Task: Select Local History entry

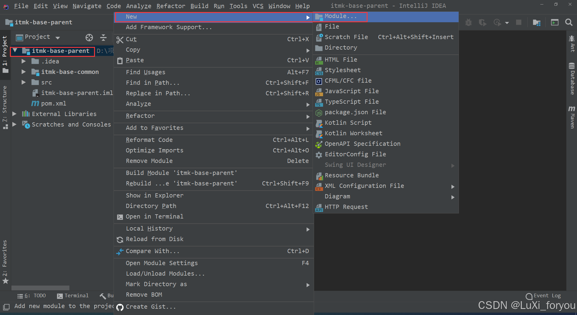Action: (213, 229)
